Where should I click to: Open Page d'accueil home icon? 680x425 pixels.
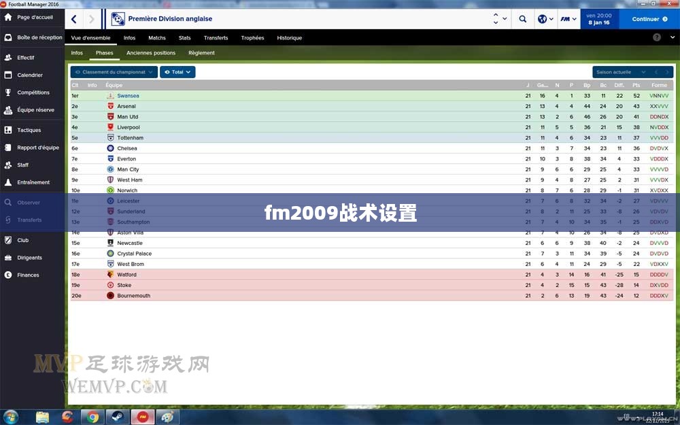click(x=8, y=18)
